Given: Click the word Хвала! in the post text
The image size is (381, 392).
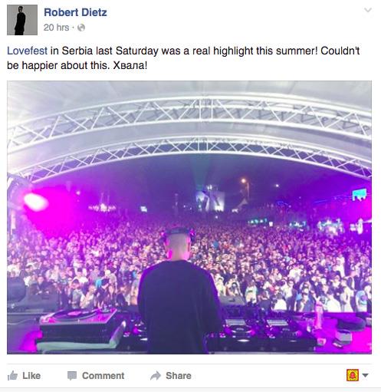Looking at the screenshot, I should (130, 65).
